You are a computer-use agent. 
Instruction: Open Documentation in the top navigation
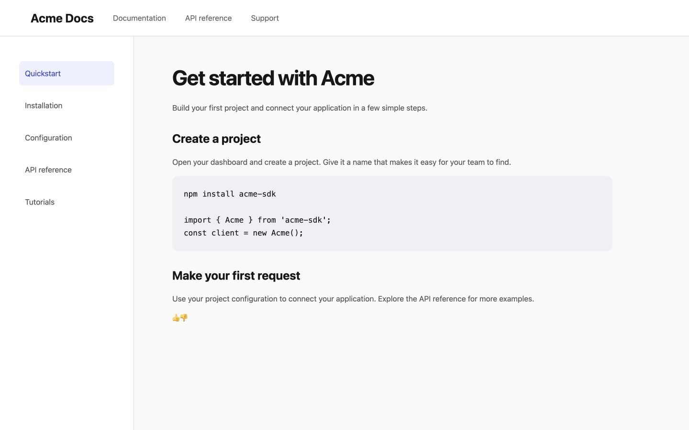139,18
